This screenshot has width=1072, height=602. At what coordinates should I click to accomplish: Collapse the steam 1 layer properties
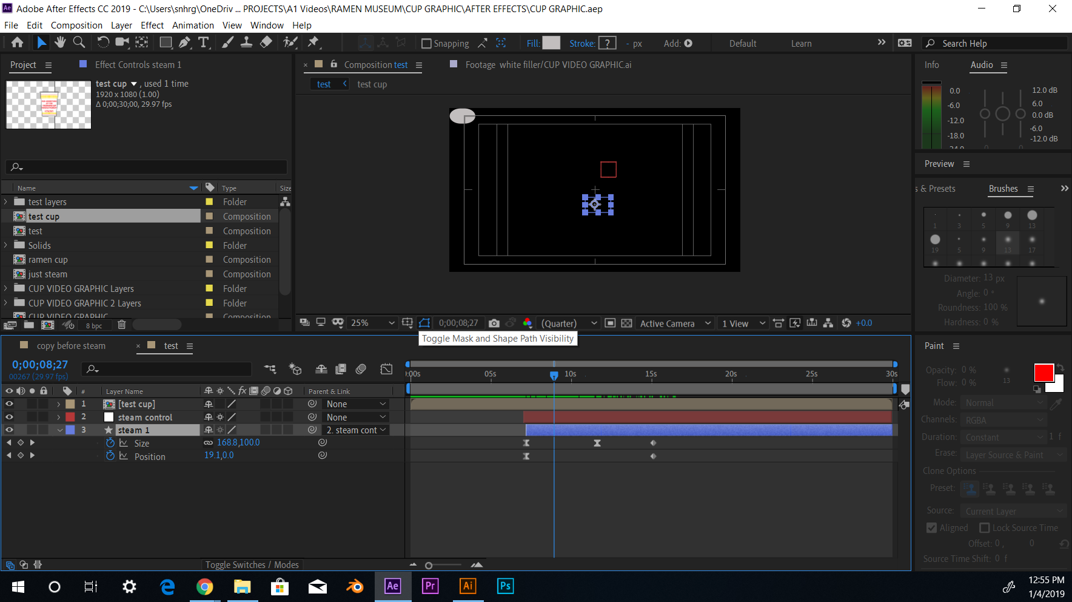(x=60, y=430)
